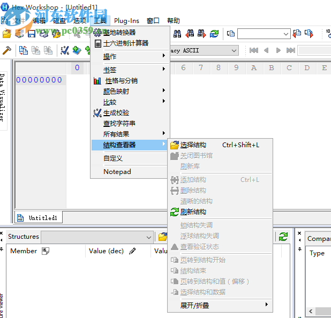Click the open file folder toolbar icon
Viewport: 331px width, 318px height.
coord(7,34)
